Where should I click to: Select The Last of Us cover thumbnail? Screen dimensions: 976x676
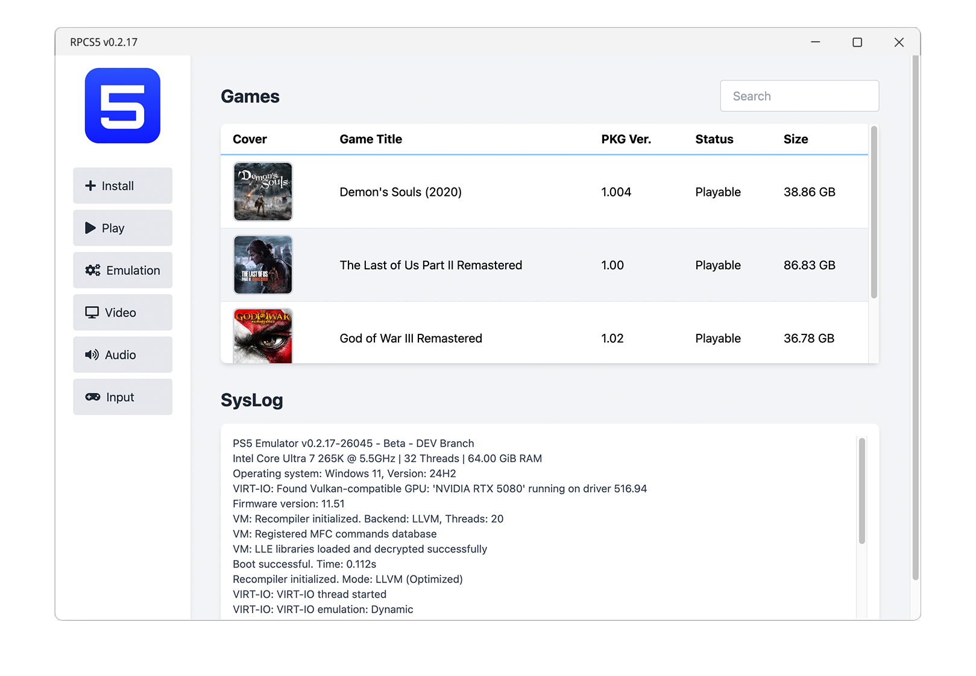coord(263,264)
